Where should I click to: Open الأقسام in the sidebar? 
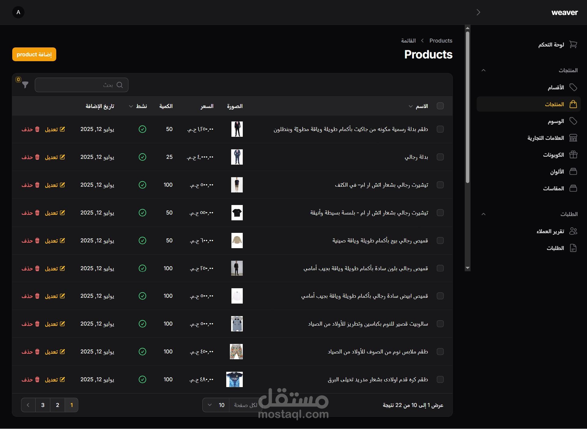point(556,88)
